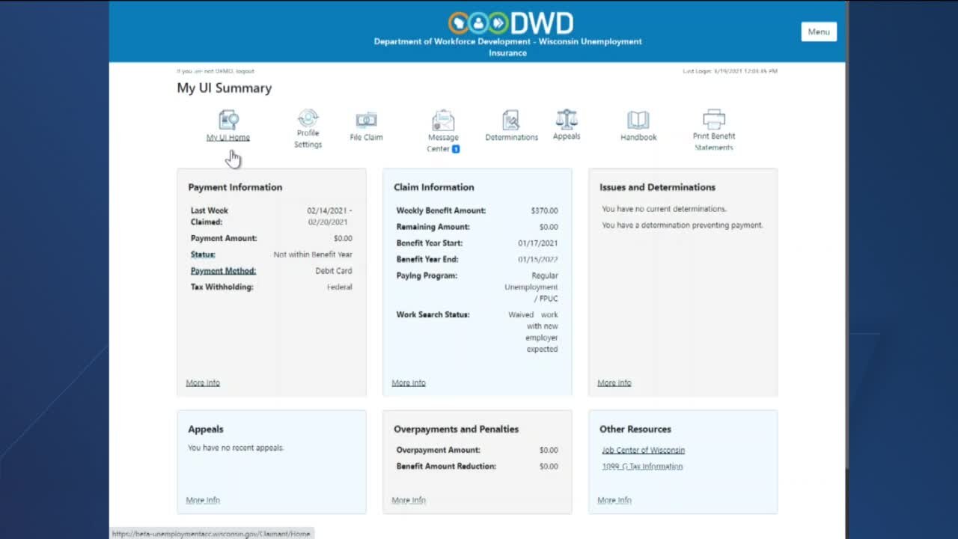Click the Not within Benefit Year status
This screenshot has width=958, height=539.
coord(313,255)
